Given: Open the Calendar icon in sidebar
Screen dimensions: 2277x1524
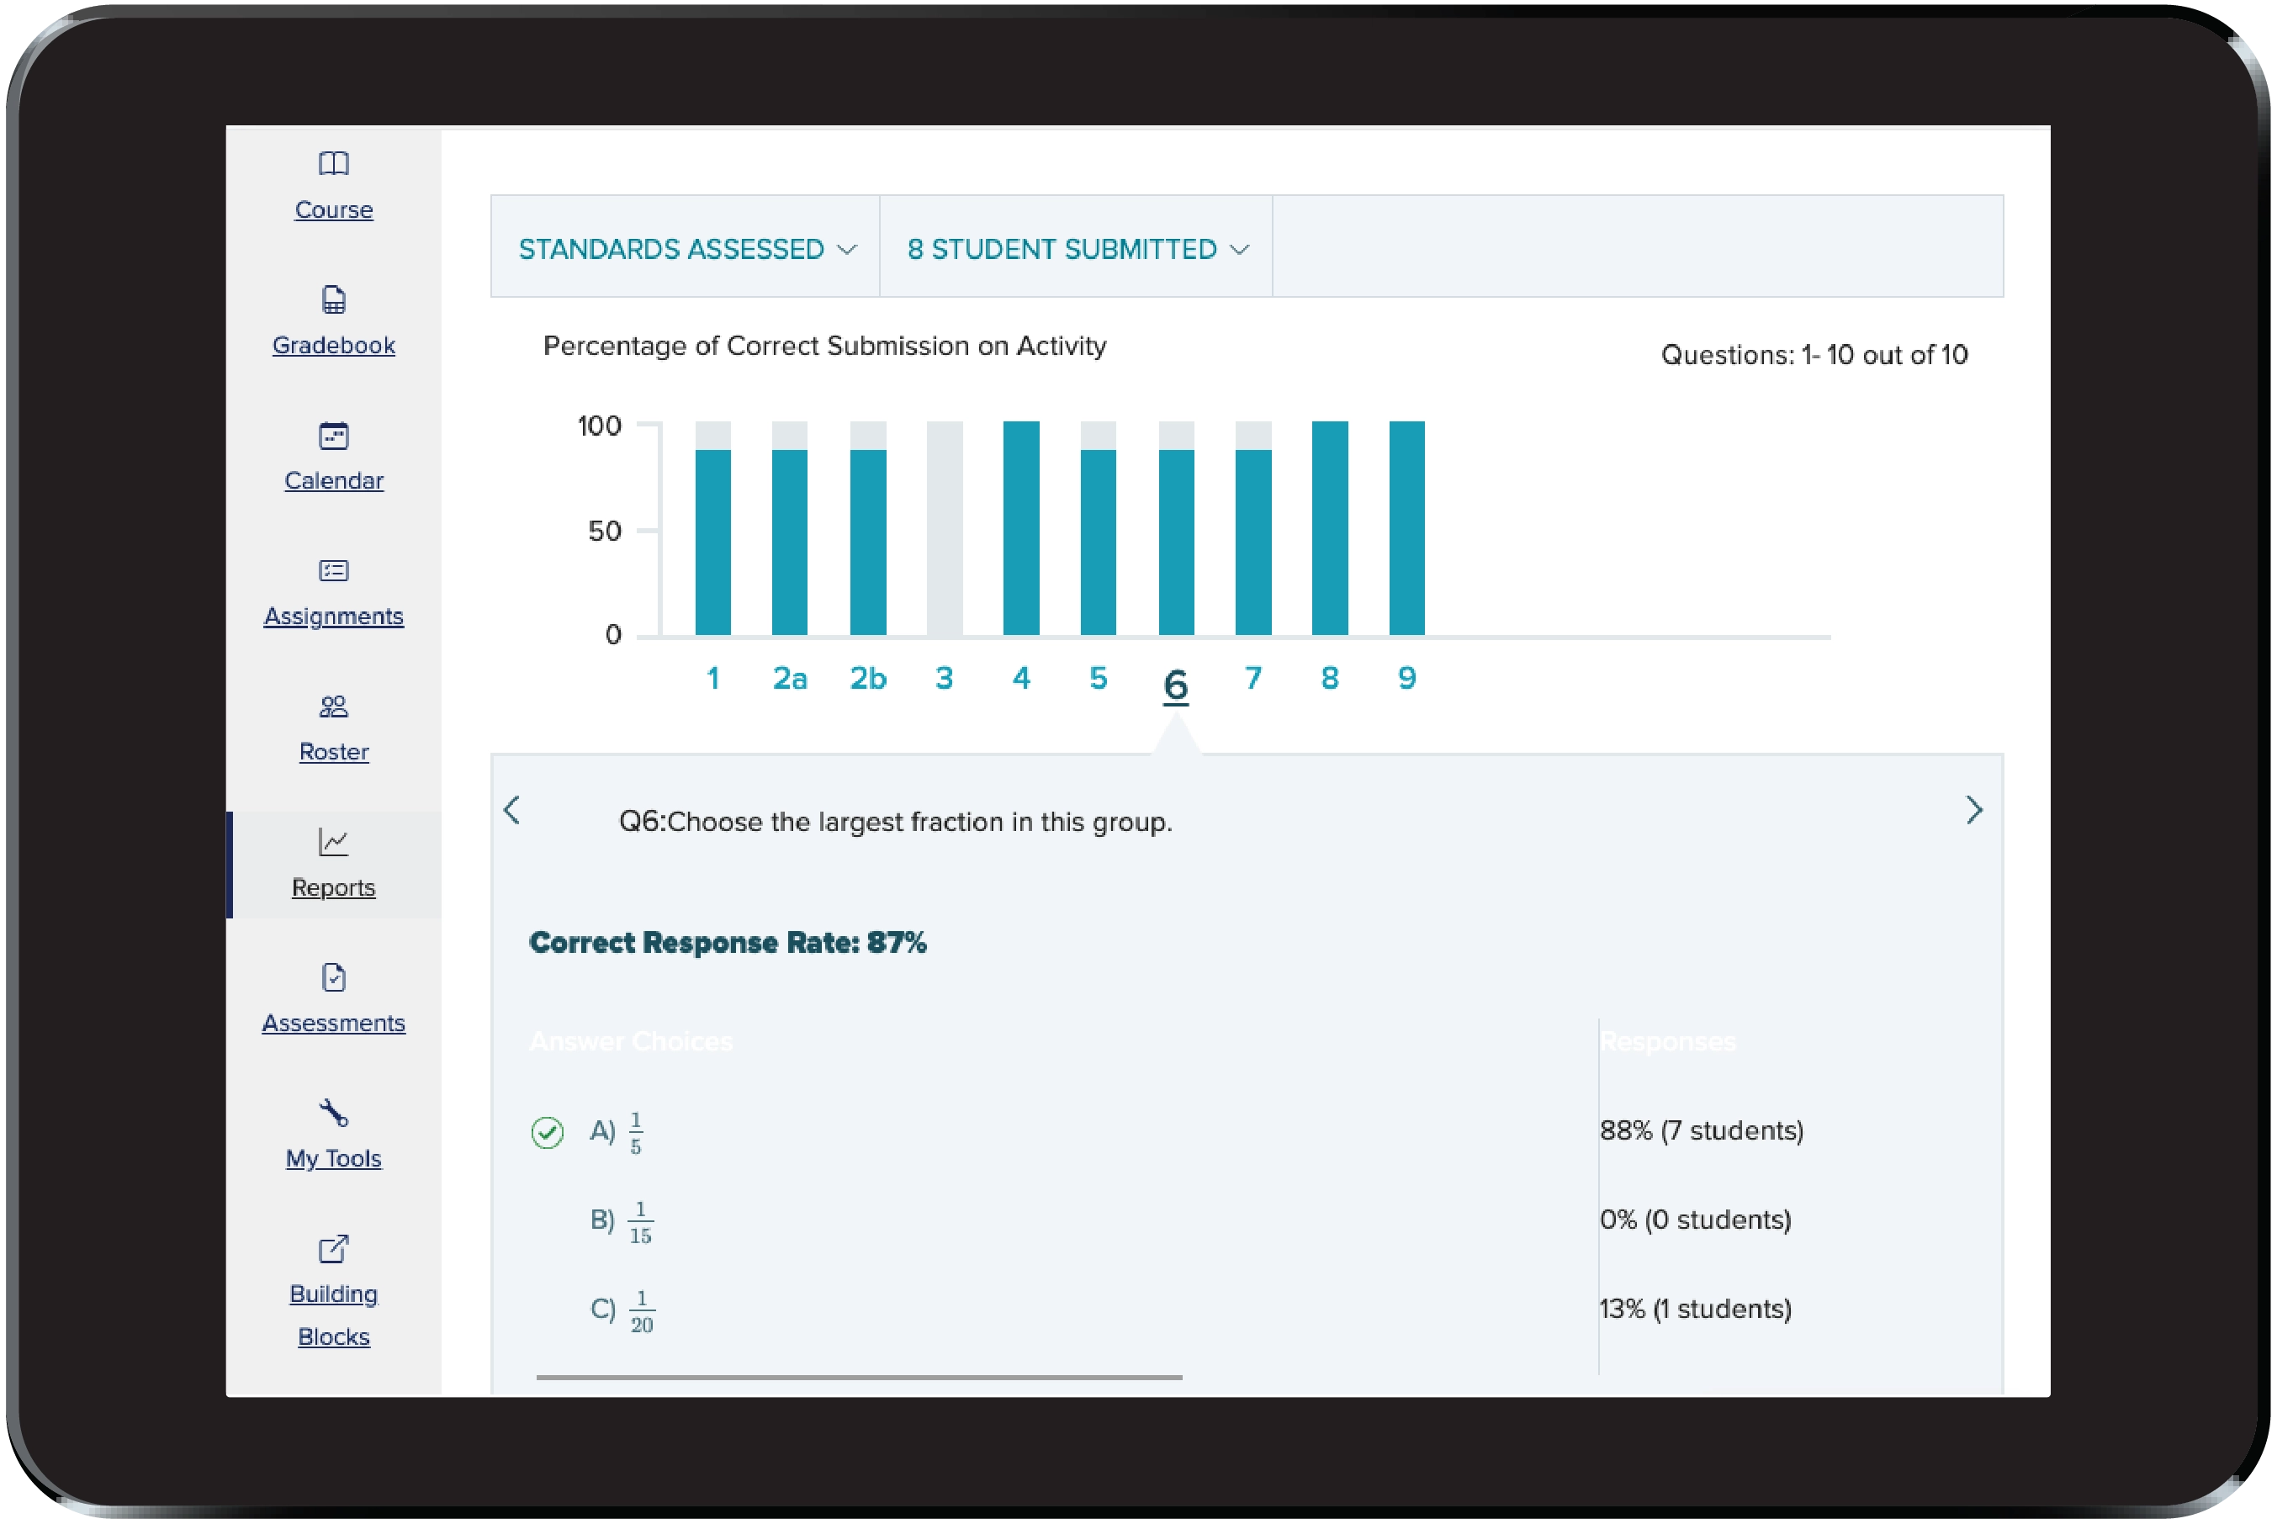Looking at the screenshot, I should point(333,436).
